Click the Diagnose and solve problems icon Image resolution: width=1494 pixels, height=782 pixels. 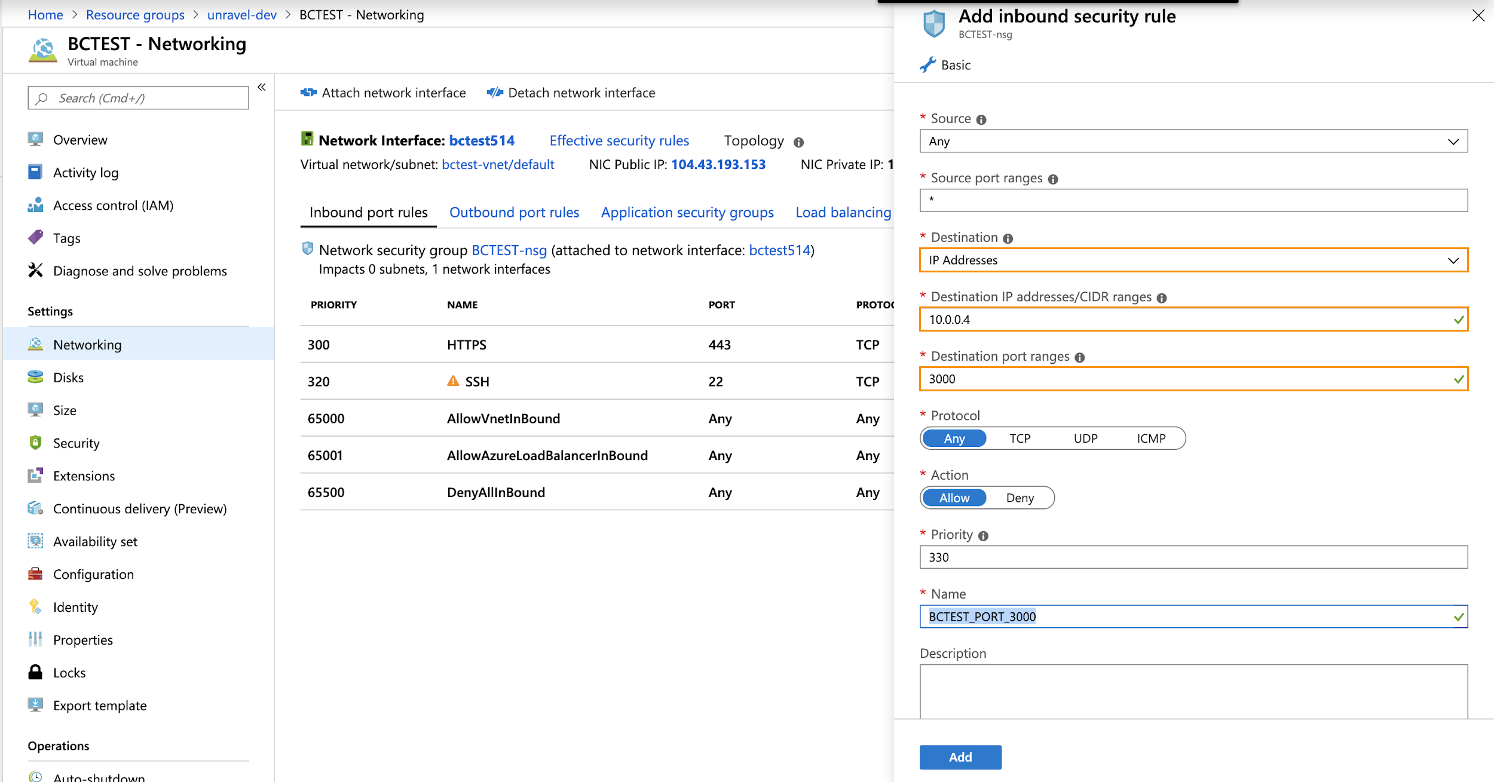coord(35,270)
